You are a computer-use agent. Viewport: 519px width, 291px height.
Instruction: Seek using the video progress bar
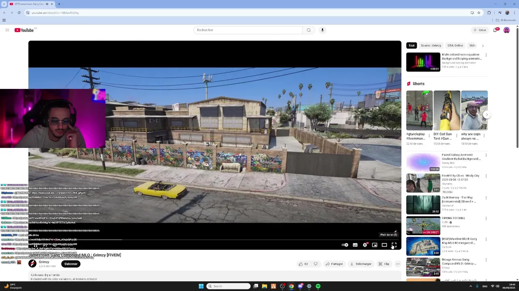coord(215,239)
